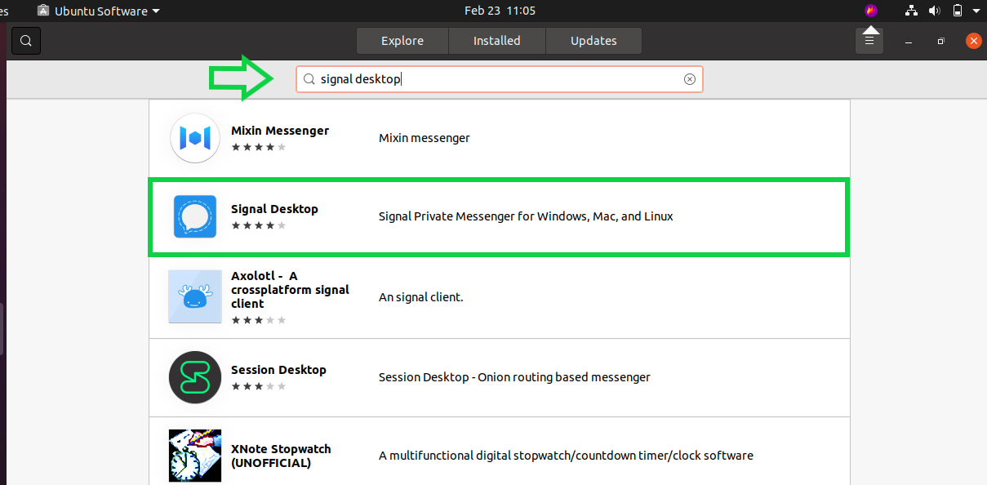Click the flame tray icon in top bar

point(871,11)
